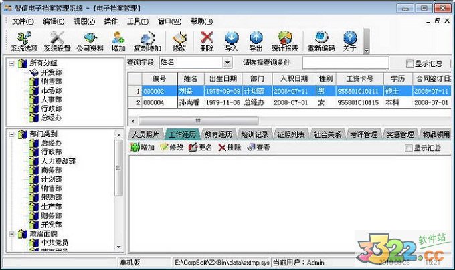Select 中共党员 under 政治面貌

coord(54,243)
